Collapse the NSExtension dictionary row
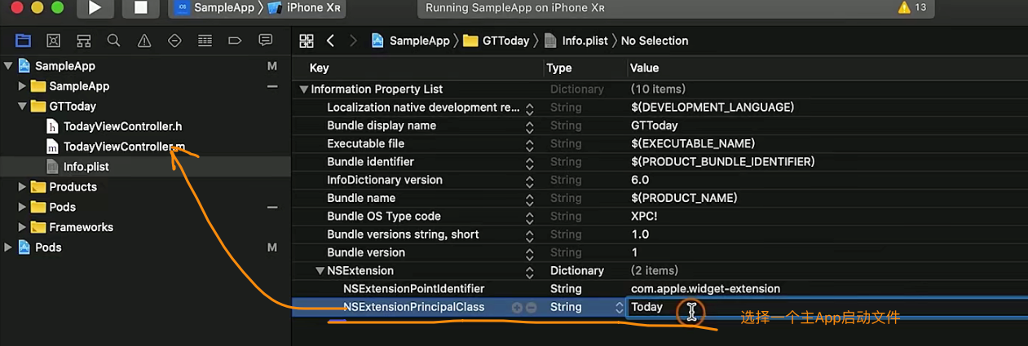Image resolution: width=1028 pixels, height=346 pixels. coord(320,271)
